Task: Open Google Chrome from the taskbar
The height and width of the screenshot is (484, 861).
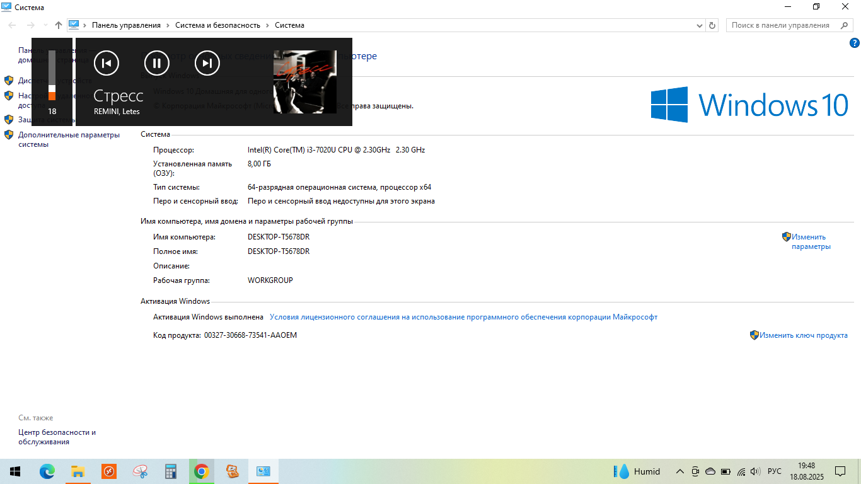Action: (x=201, y=471)
